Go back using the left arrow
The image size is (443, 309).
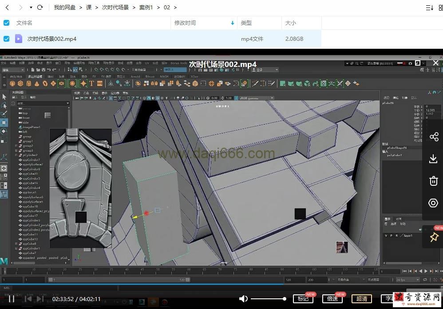pyautogui.click(x=8, y=8)
